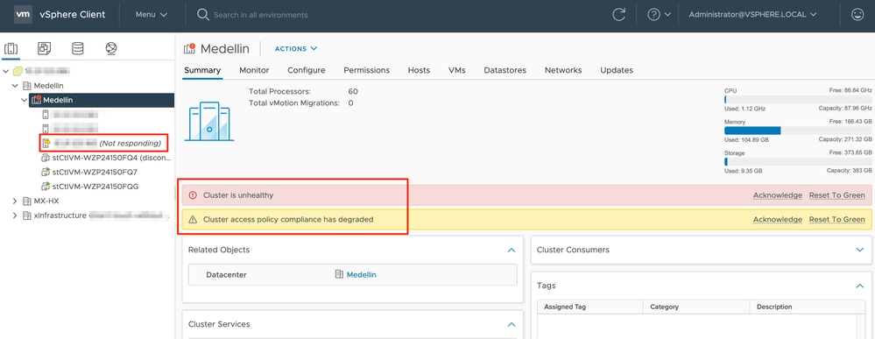Switch to Storage inventory view
This screenshot has width=875, height=339.
(x=78, y=48)
